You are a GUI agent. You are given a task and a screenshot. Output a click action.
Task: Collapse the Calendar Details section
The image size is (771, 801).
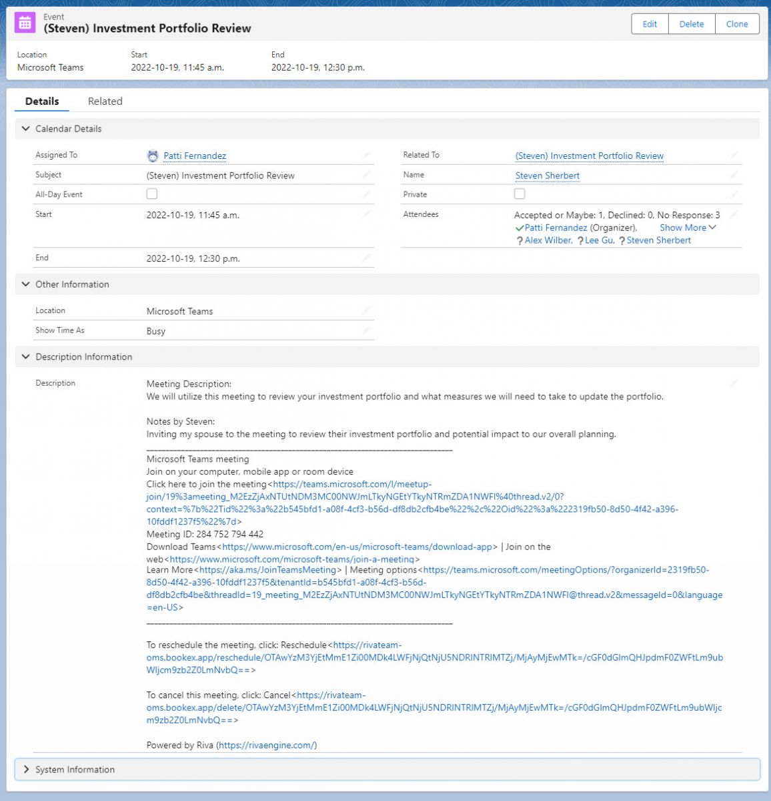(25, 128)
